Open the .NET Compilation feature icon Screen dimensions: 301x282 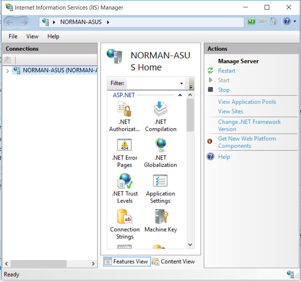point(161,109)
